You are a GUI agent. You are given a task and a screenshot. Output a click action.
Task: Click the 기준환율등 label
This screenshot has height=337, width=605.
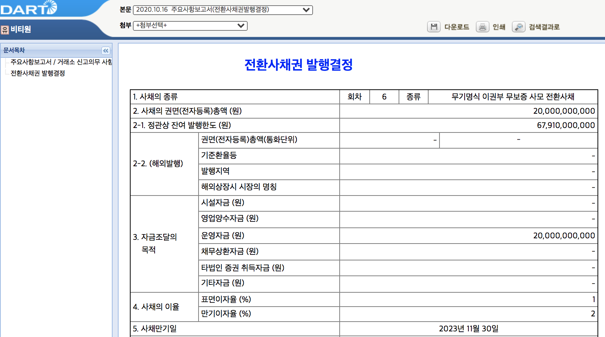(x=219, y=155)
